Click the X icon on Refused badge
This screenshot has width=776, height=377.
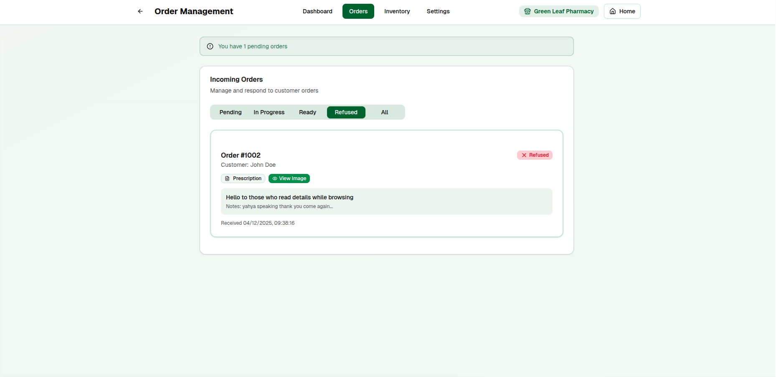[524, 155]
